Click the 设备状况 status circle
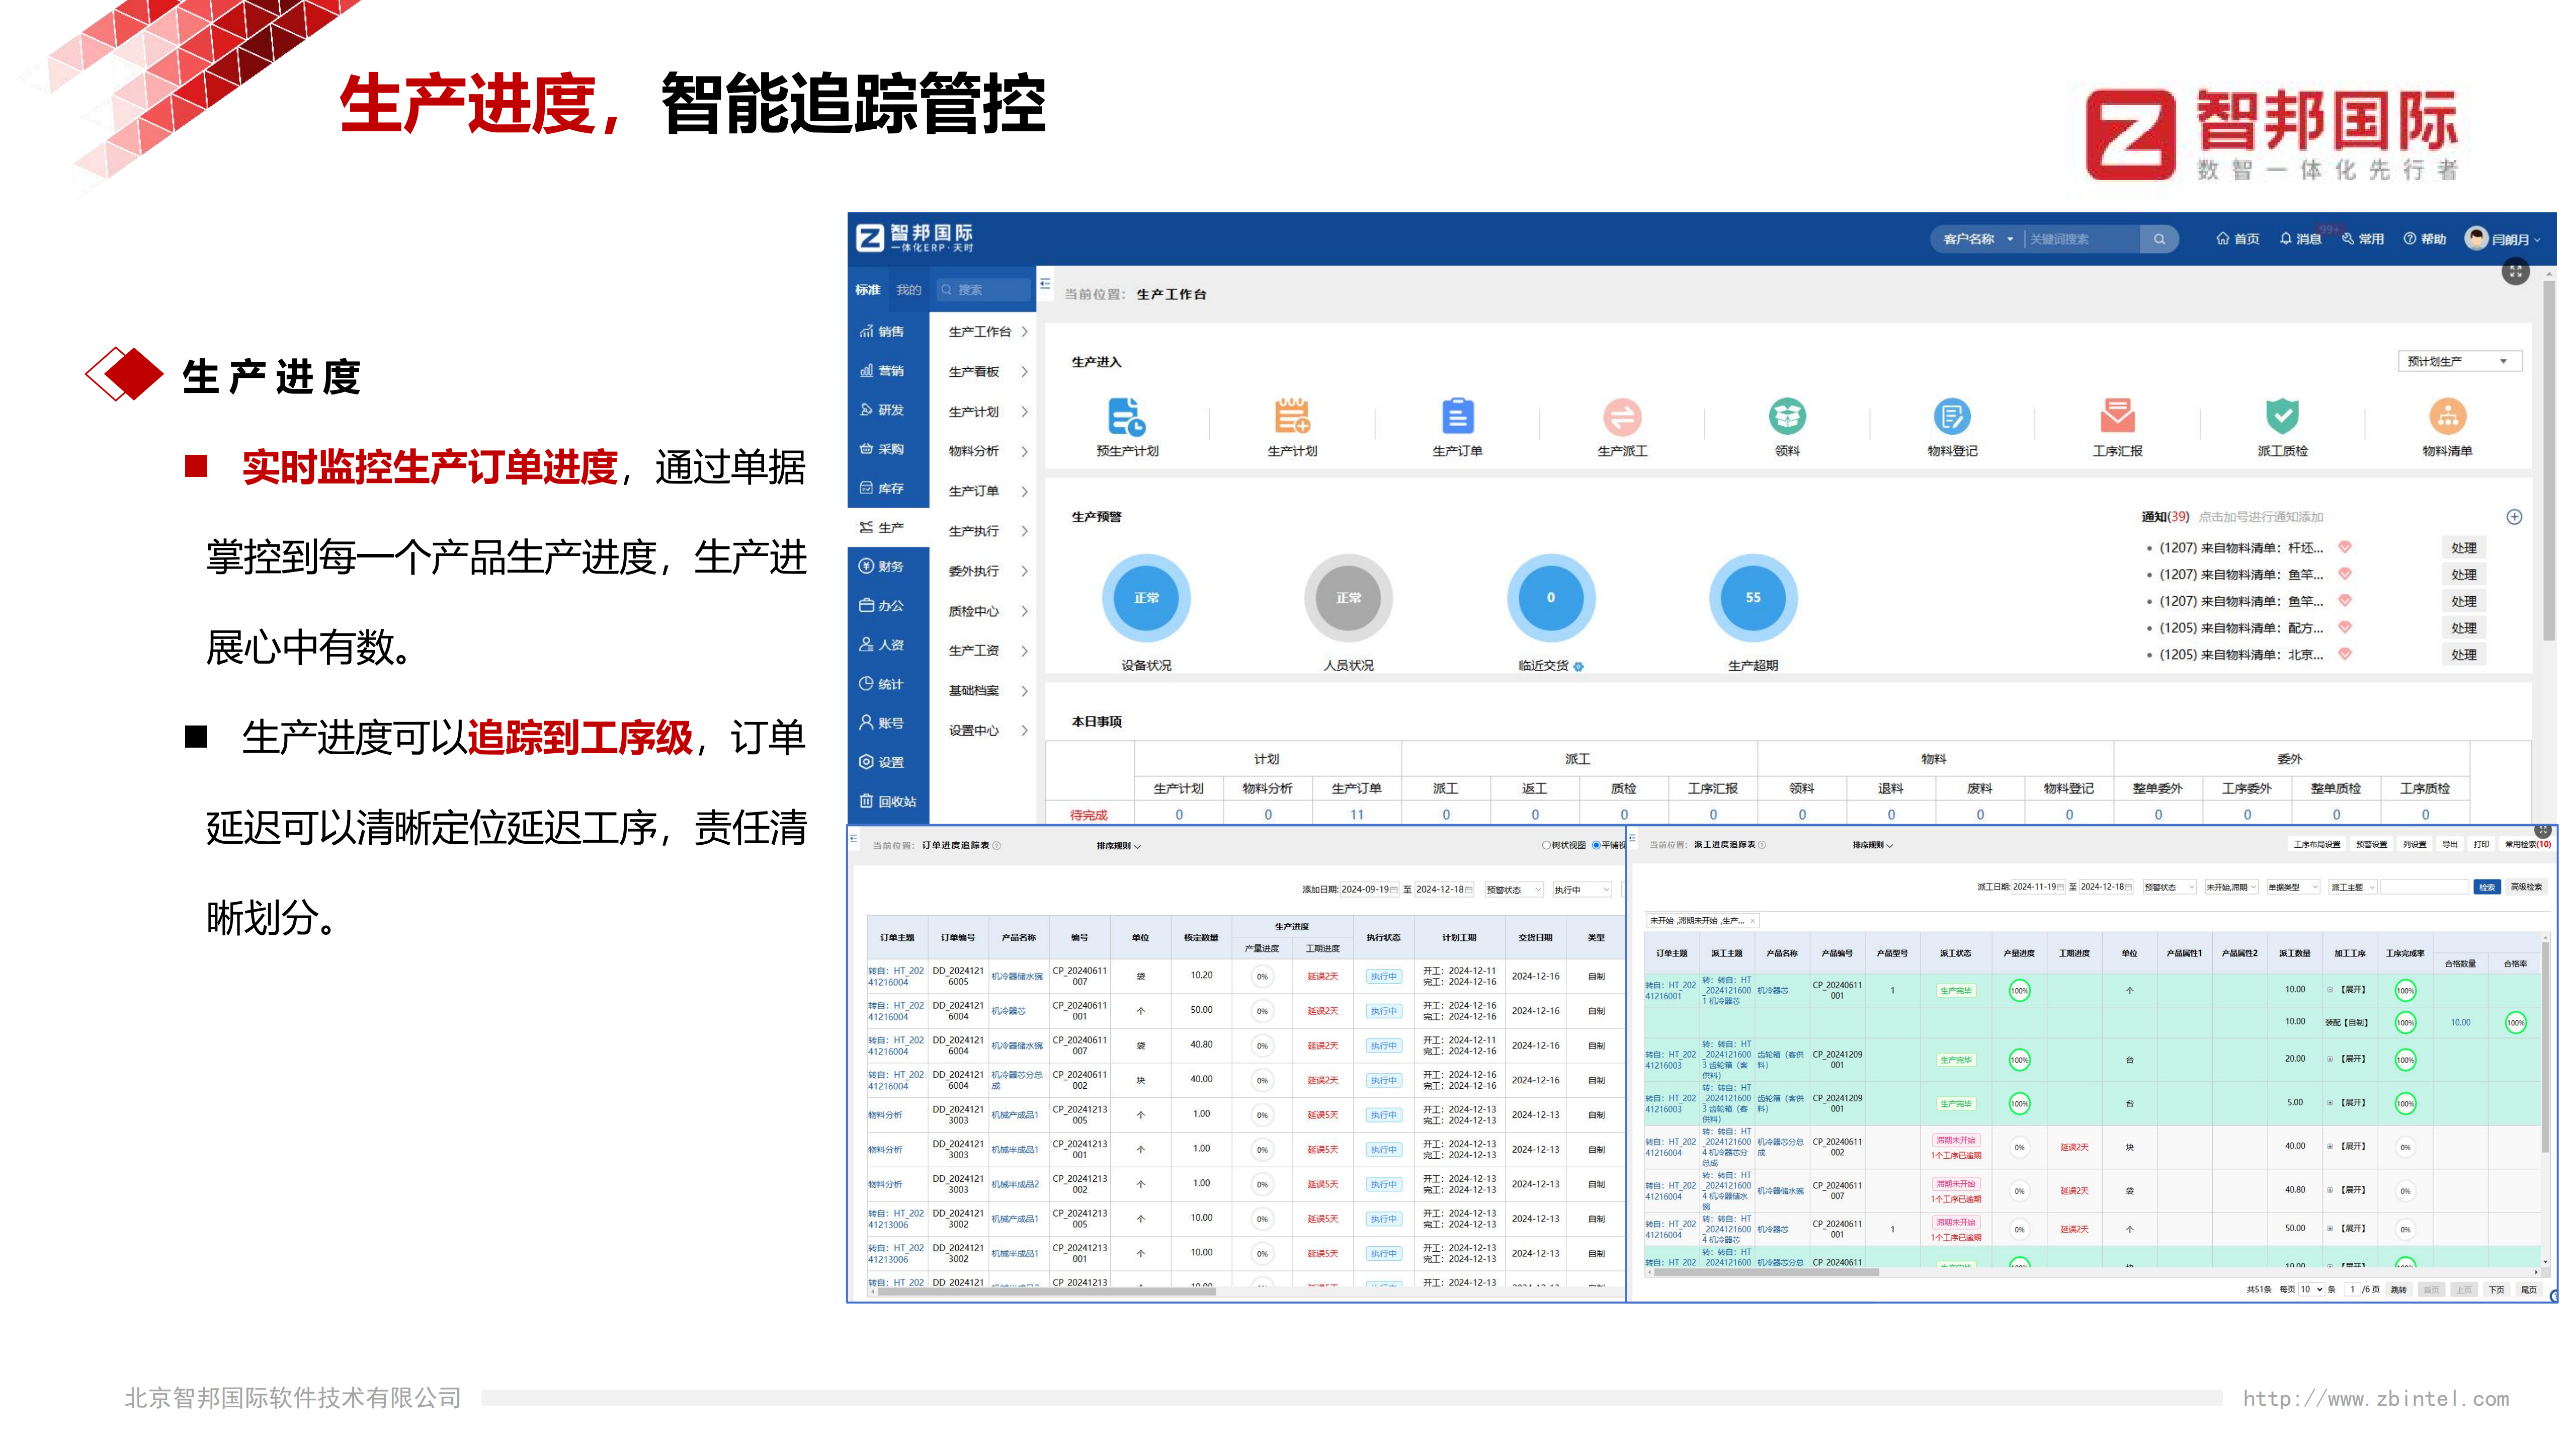The image size is (2576, 1449). 1146,598
